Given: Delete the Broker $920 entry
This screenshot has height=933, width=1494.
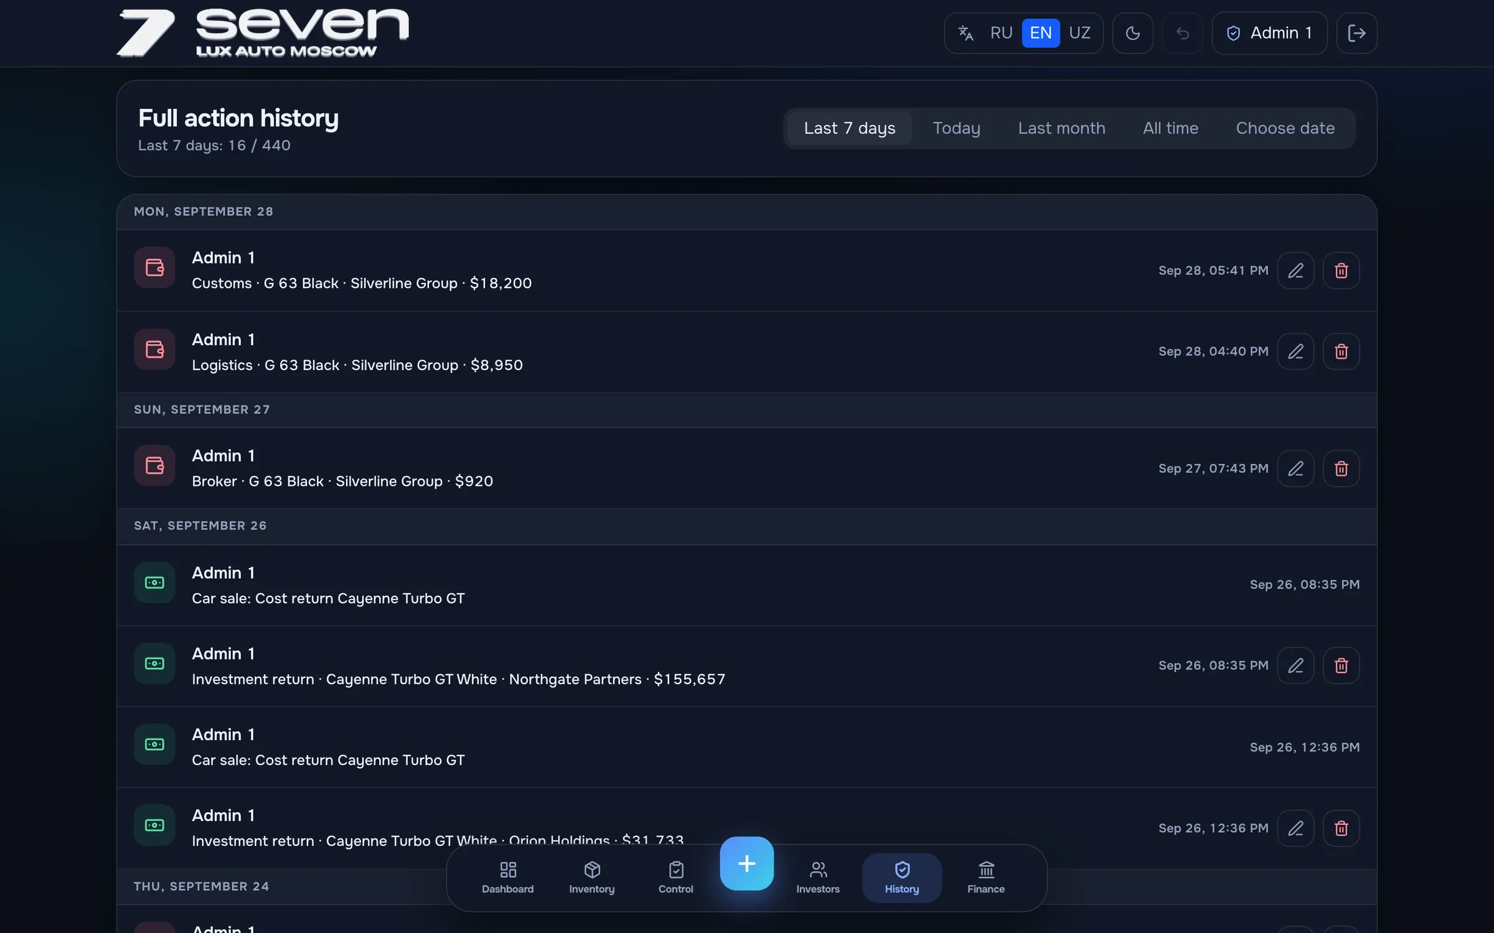Looking at the screenshot, I should [1341, 468].
